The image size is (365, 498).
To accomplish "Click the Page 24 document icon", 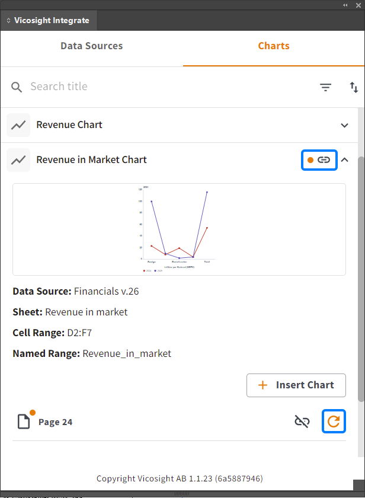I will [x=24, y=422].
